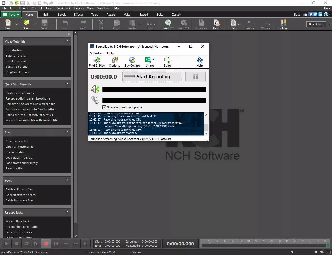Collapse the Quick Start Wizards panel
This screenshot has width=332, height=255.
pyautogui.click(x=68, y=84)
